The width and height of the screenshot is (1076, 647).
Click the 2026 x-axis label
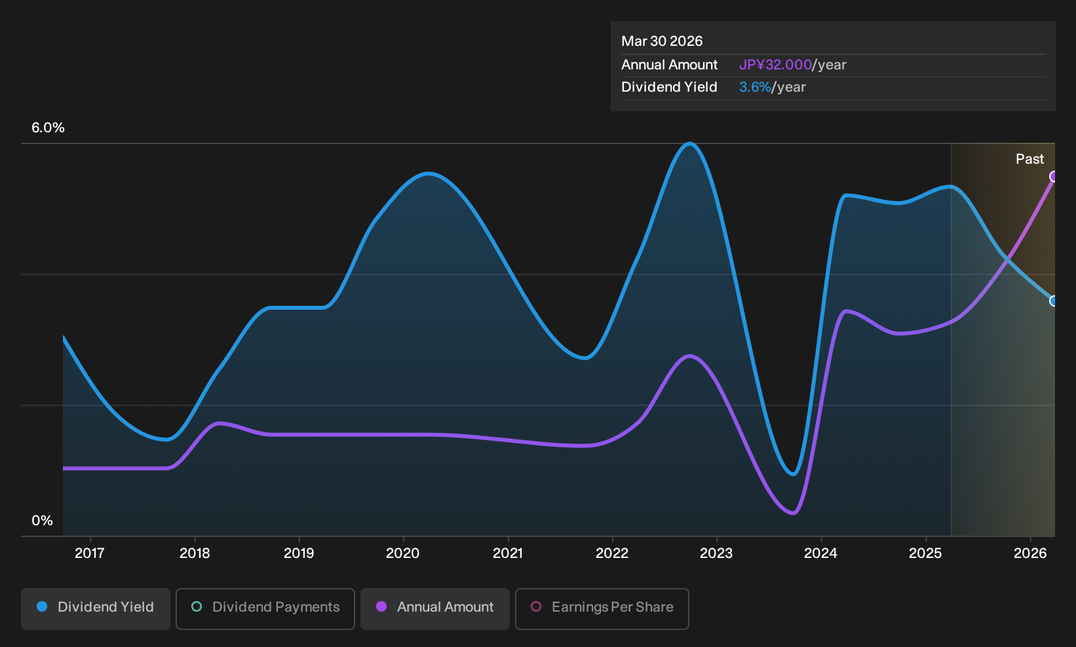(x=1030, y=553)
